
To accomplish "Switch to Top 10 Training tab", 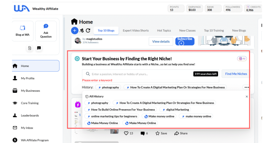I will pyautogui.click(x=214, y=31).
